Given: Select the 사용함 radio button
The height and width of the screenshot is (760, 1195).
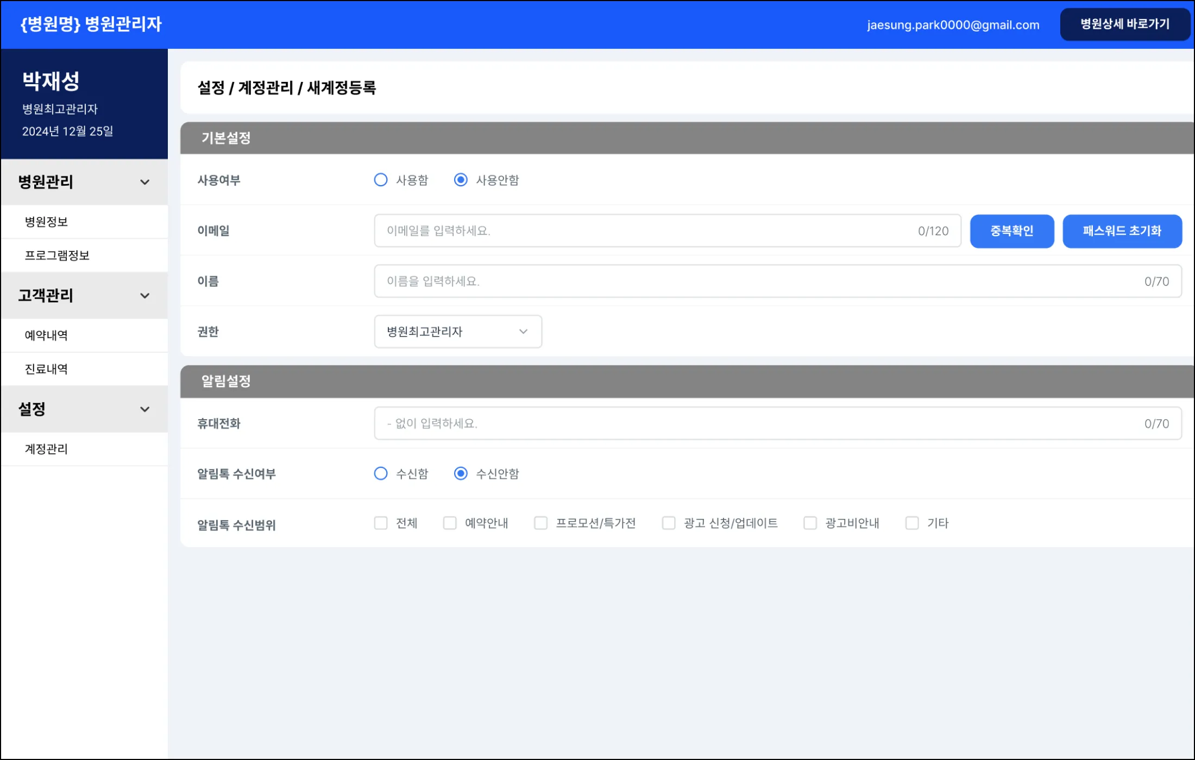Looking at the screenshot, I should point(381,180).
